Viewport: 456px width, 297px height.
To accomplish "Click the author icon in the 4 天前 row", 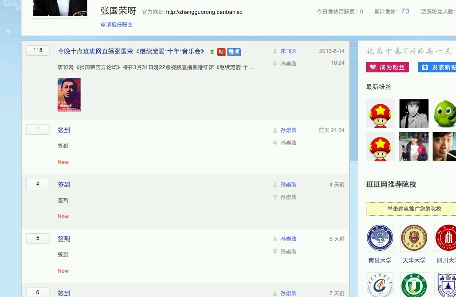I will coord(275,185).
